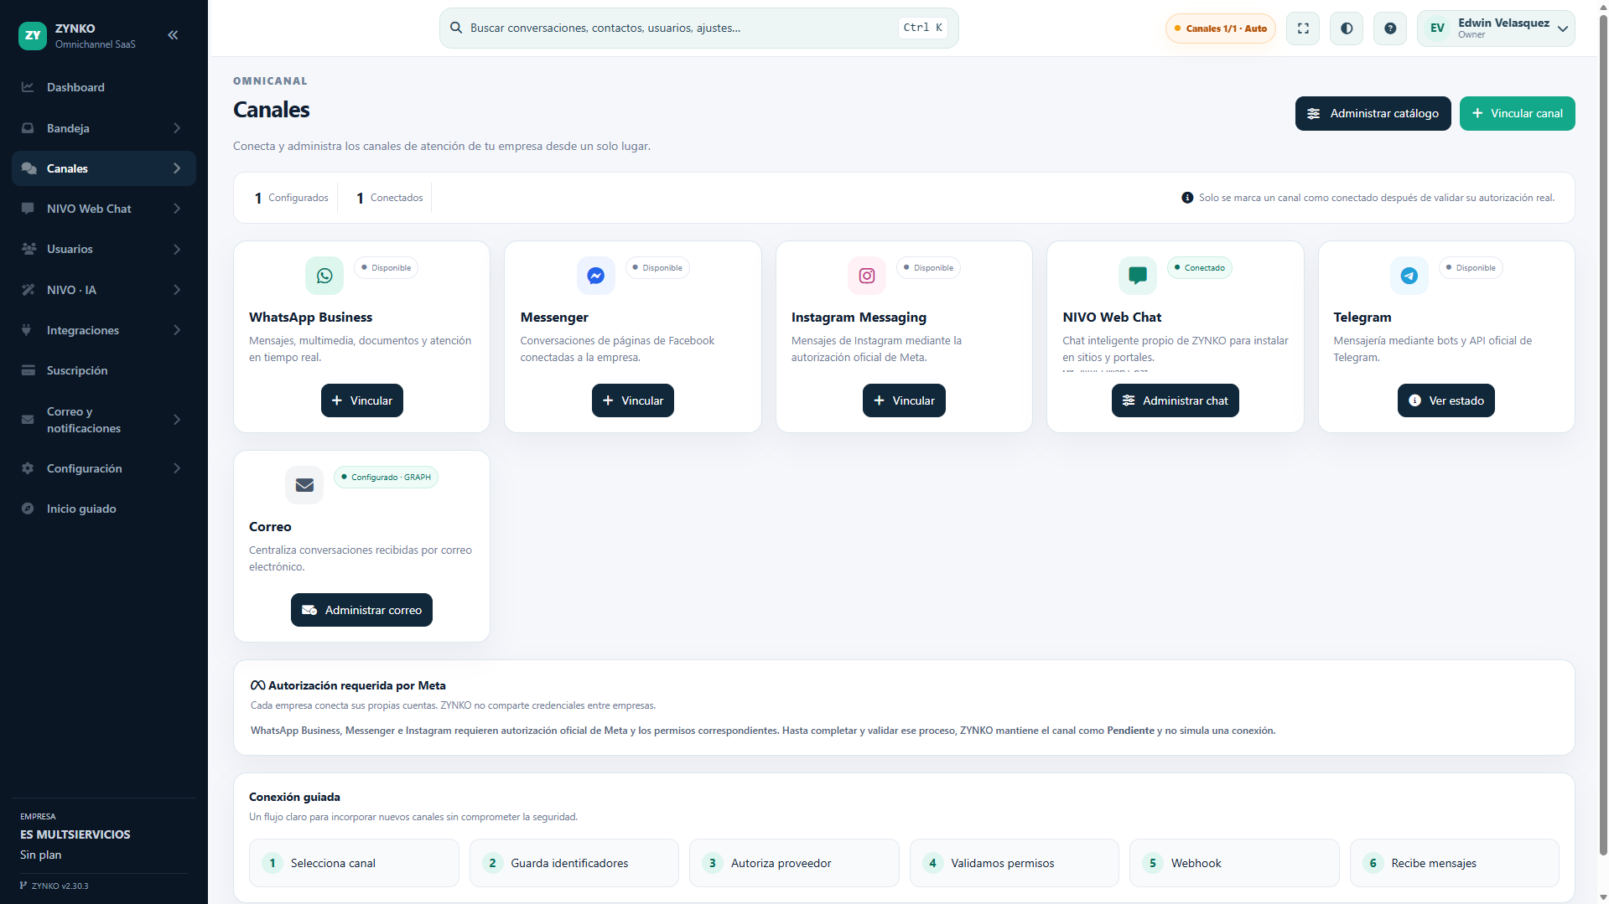Click the Messenger channel icon
Image resolution: width=1609 pixels, height=904 pixels.
point(596,276)
